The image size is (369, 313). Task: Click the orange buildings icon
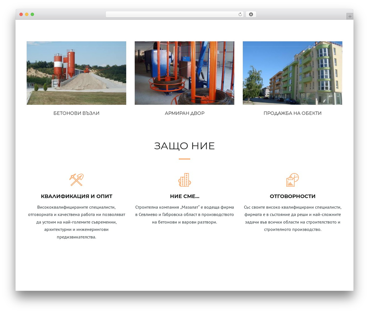pyautogui.click(x=184, y=180)
